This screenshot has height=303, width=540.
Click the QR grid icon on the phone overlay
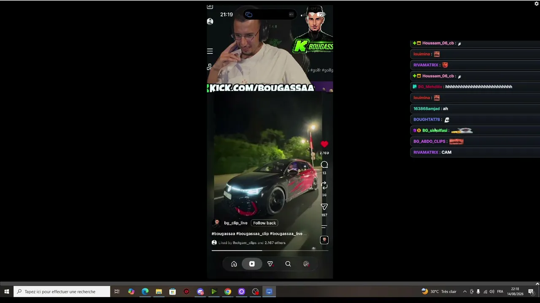point(209,67)
